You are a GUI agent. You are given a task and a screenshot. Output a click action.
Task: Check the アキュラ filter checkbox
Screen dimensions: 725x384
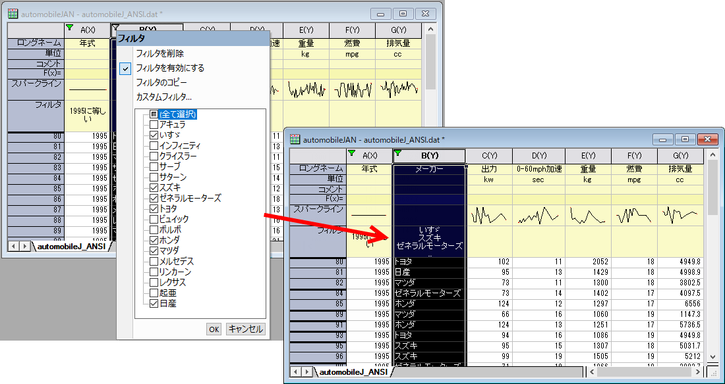click(x=154, y=125)
